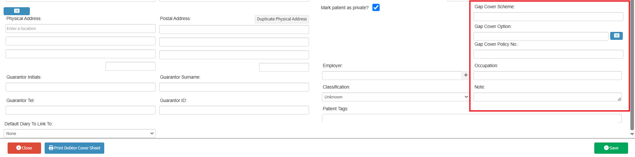Viewport: 635px width, 157px height.
Task: Select the Guarantor ID input box
Action: click(x=234, y=110)
